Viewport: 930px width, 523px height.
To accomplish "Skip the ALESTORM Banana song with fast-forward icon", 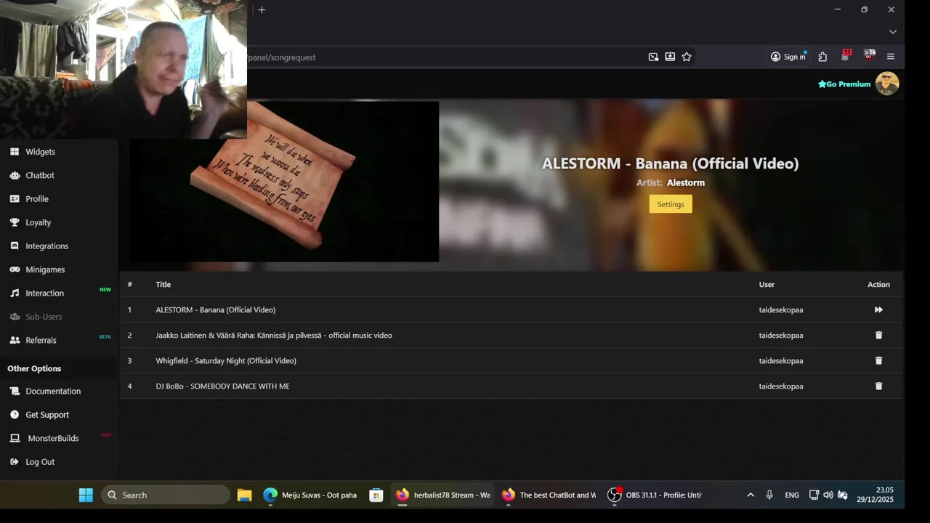I will pos(878,309).
